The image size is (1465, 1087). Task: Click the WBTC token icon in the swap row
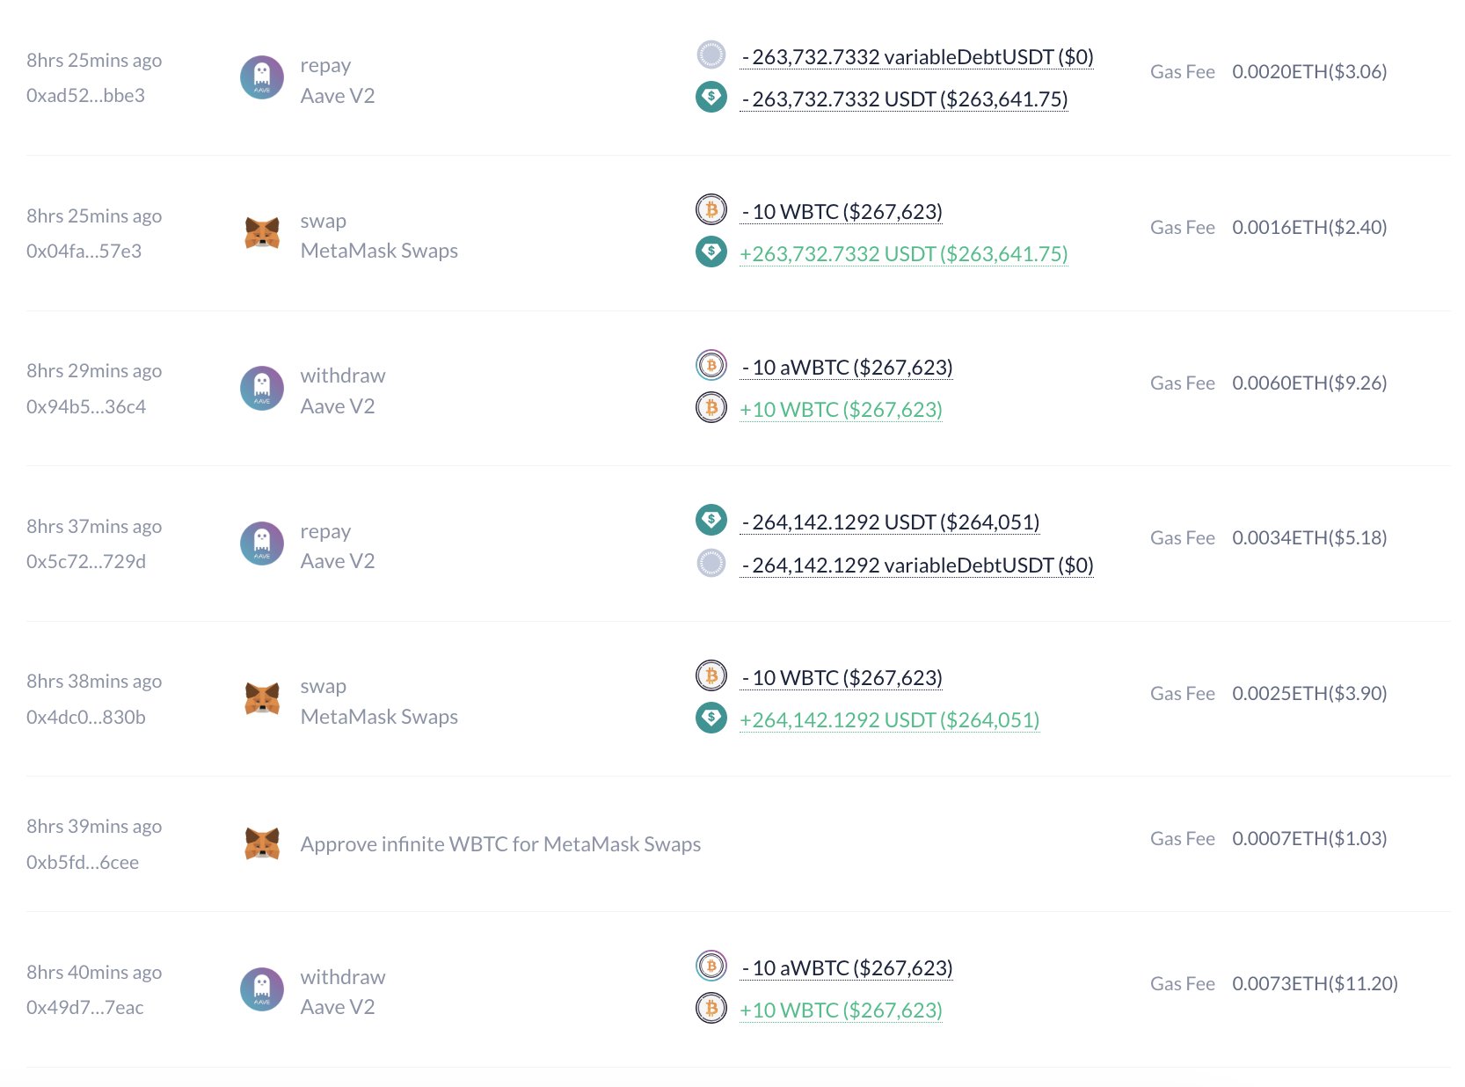click(711, 211)
